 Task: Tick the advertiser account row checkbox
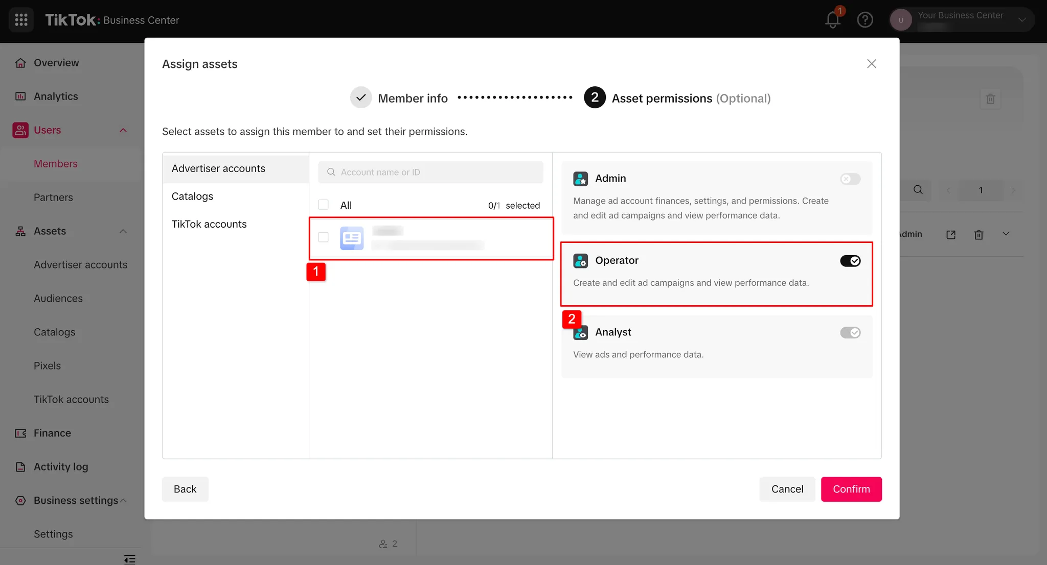323,237
